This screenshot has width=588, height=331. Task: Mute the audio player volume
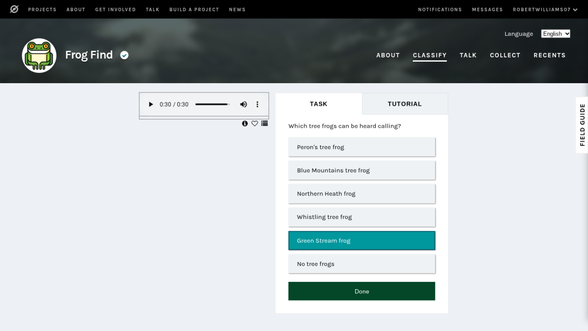[243, 104]
